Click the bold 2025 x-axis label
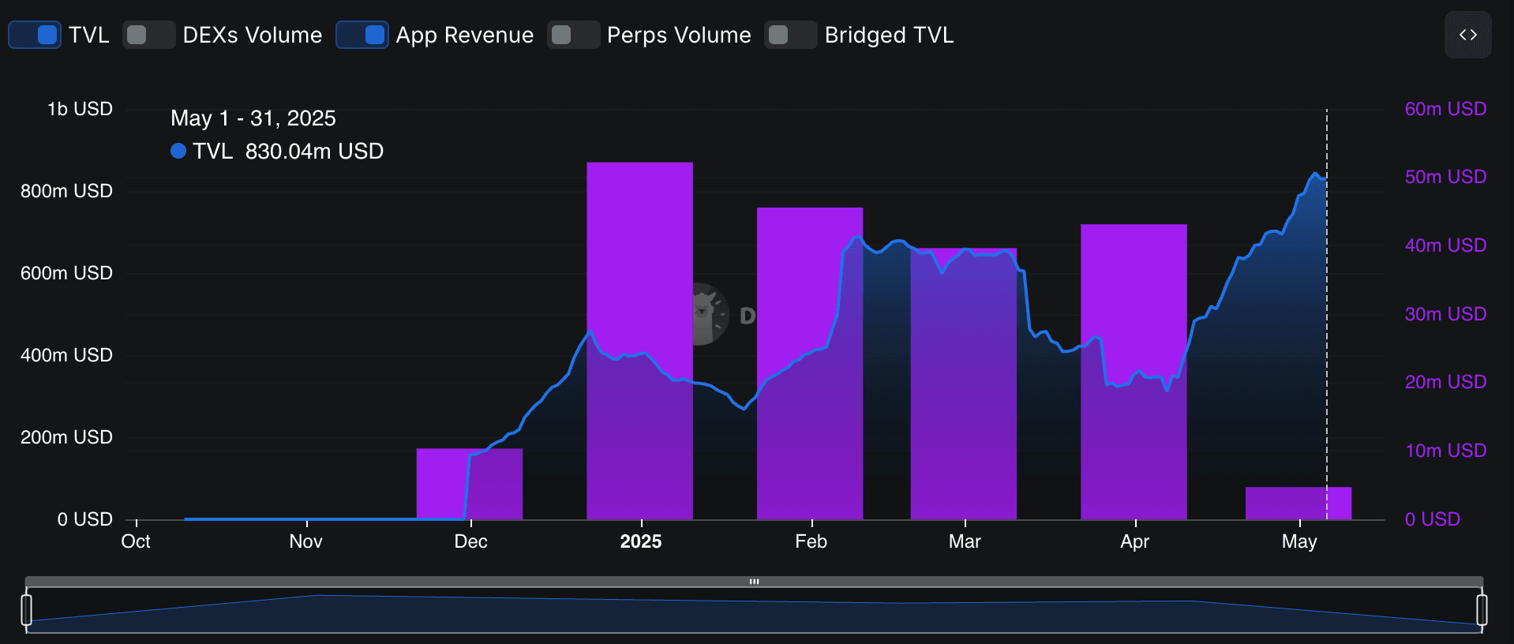The image size is (1514, 644). click(x=640, y=541)
